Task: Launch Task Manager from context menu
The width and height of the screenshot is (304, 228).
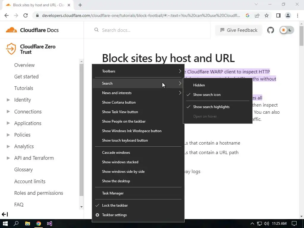Action: pyautogui.click(x=138, y=193)
